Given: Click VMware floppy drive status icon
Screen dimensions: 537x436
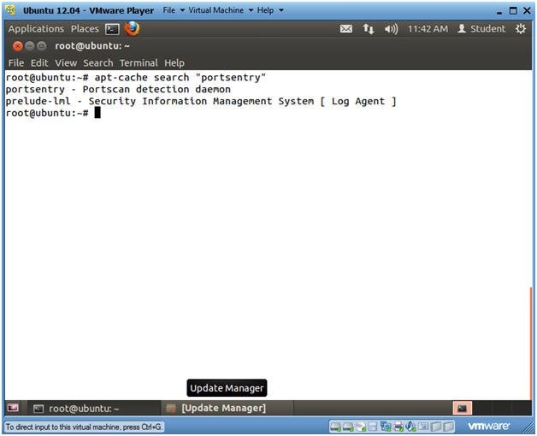Looking at the screenshot, I should 373,427.
